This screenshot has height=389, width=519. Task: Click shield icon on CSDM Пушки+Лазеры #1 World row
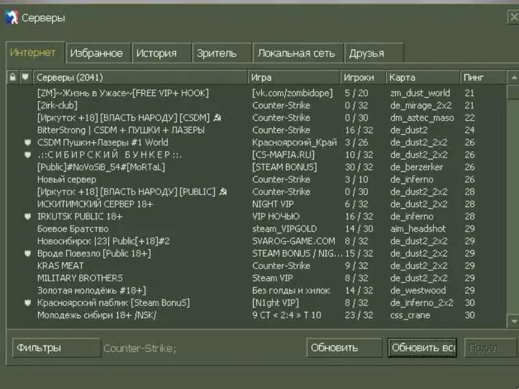pyautogui.click(x=28, y=143)
